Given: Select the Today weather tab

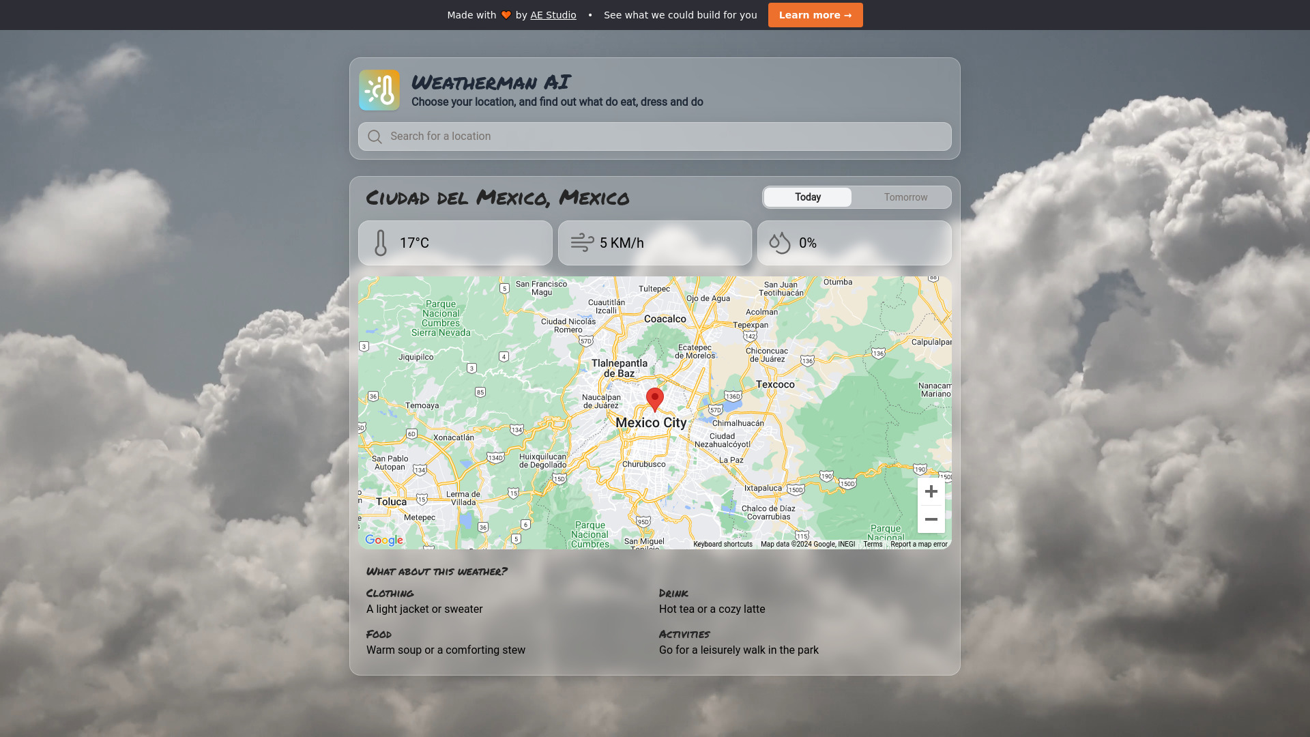Looking at the screenshot, I should tap(807, 197).
